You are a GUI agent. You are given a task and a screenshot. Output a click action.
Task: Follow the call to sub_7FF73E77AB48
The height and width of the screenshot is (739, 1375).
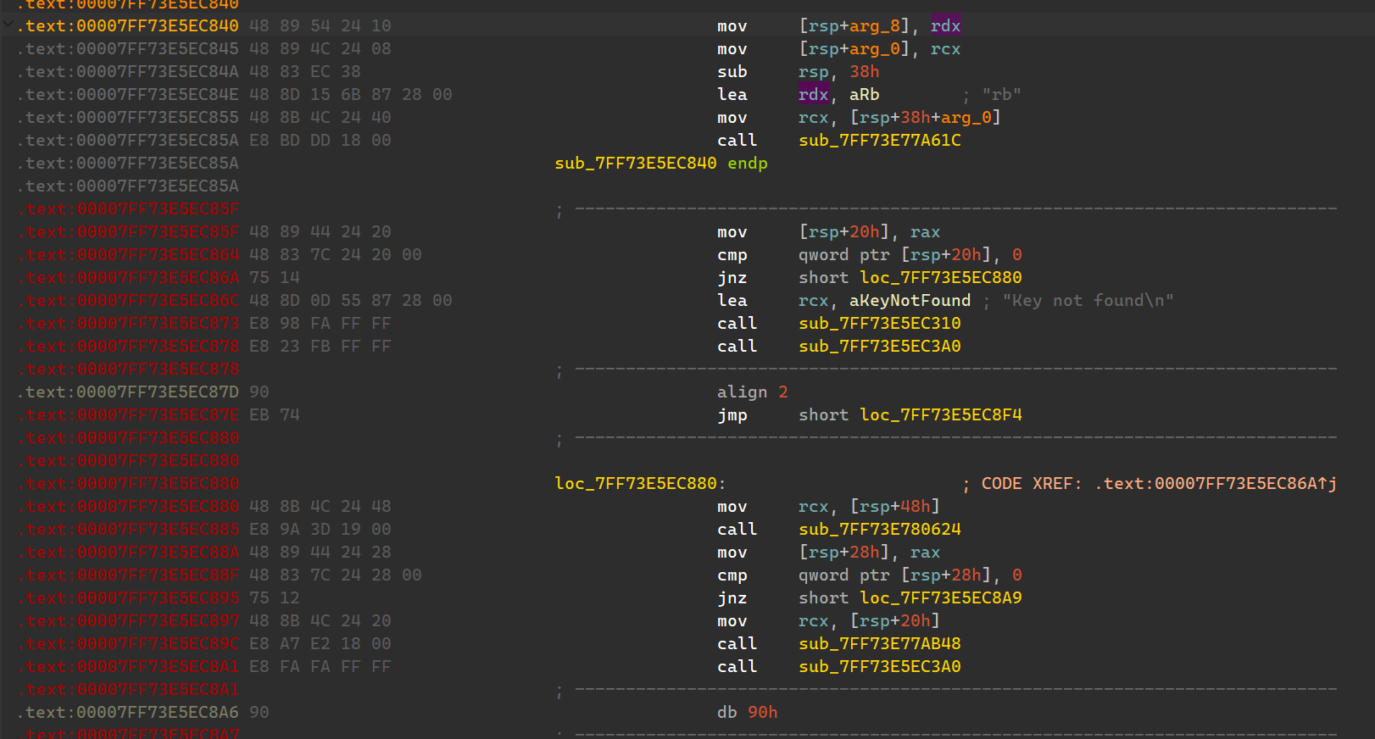coord(879,644)
